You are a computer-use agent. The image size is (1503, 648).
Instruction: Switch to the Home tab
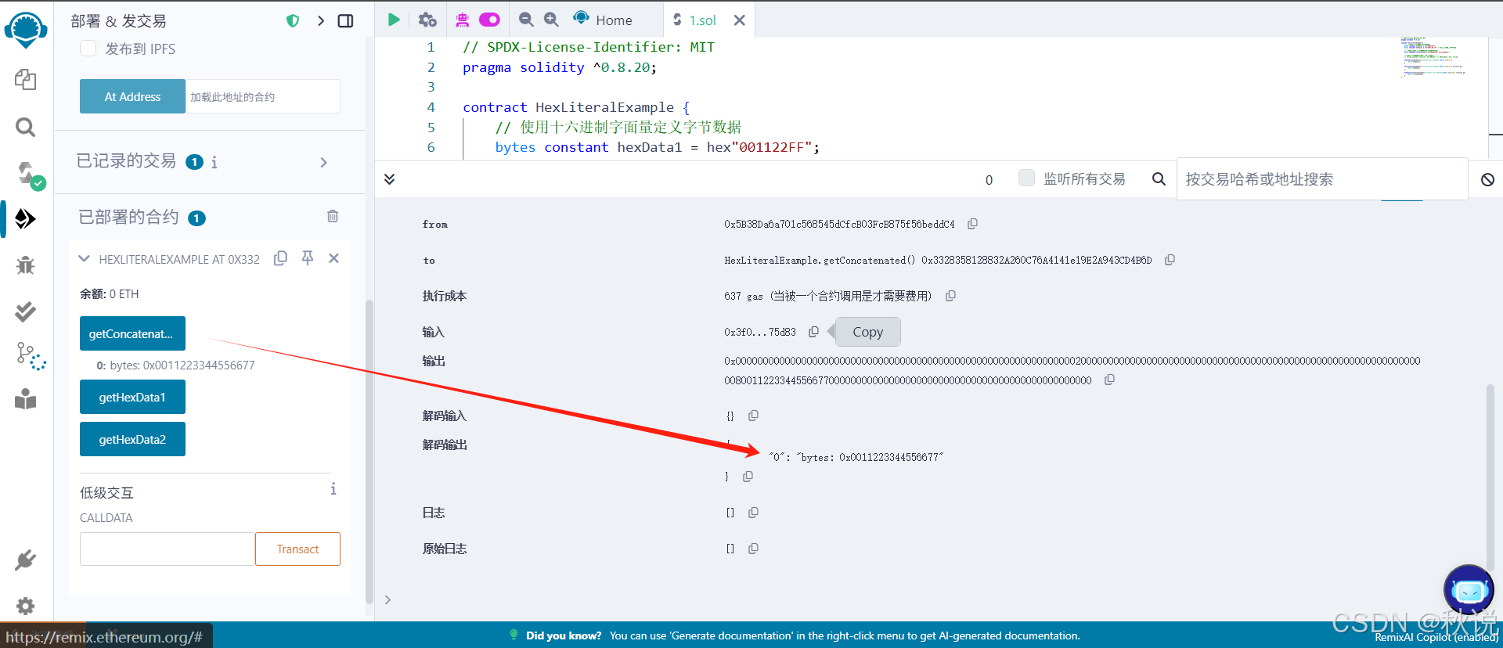(603, 20)
